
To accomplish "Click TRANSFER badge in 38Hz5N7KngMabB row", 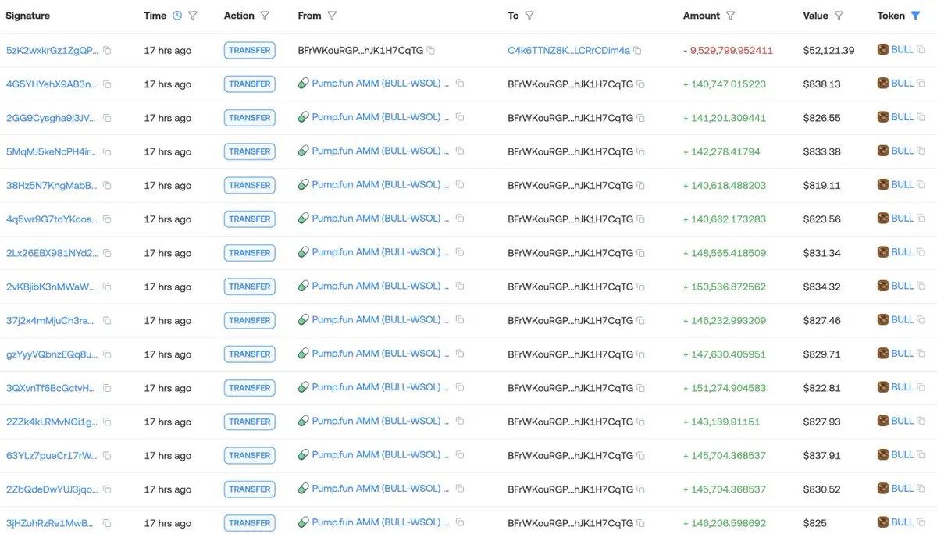I will click(250, 186).
